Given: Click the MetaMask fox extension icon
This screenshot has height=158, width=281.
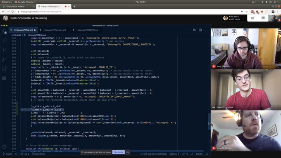Looking at the screenshot, I should click(x=262, y=12).
